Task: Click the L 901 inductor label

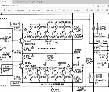Action: (x=97, y=42)
